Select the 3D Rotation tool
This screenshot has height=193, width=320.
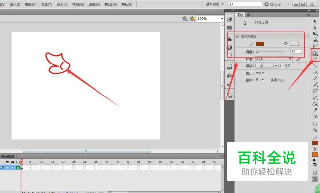(x=315, y=39)
